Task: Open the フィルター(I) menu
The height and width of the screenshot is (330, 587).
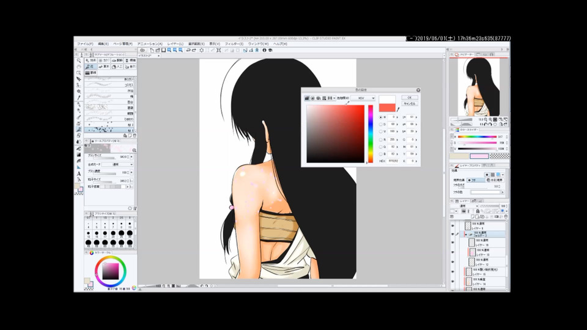Action: point(234,44)
